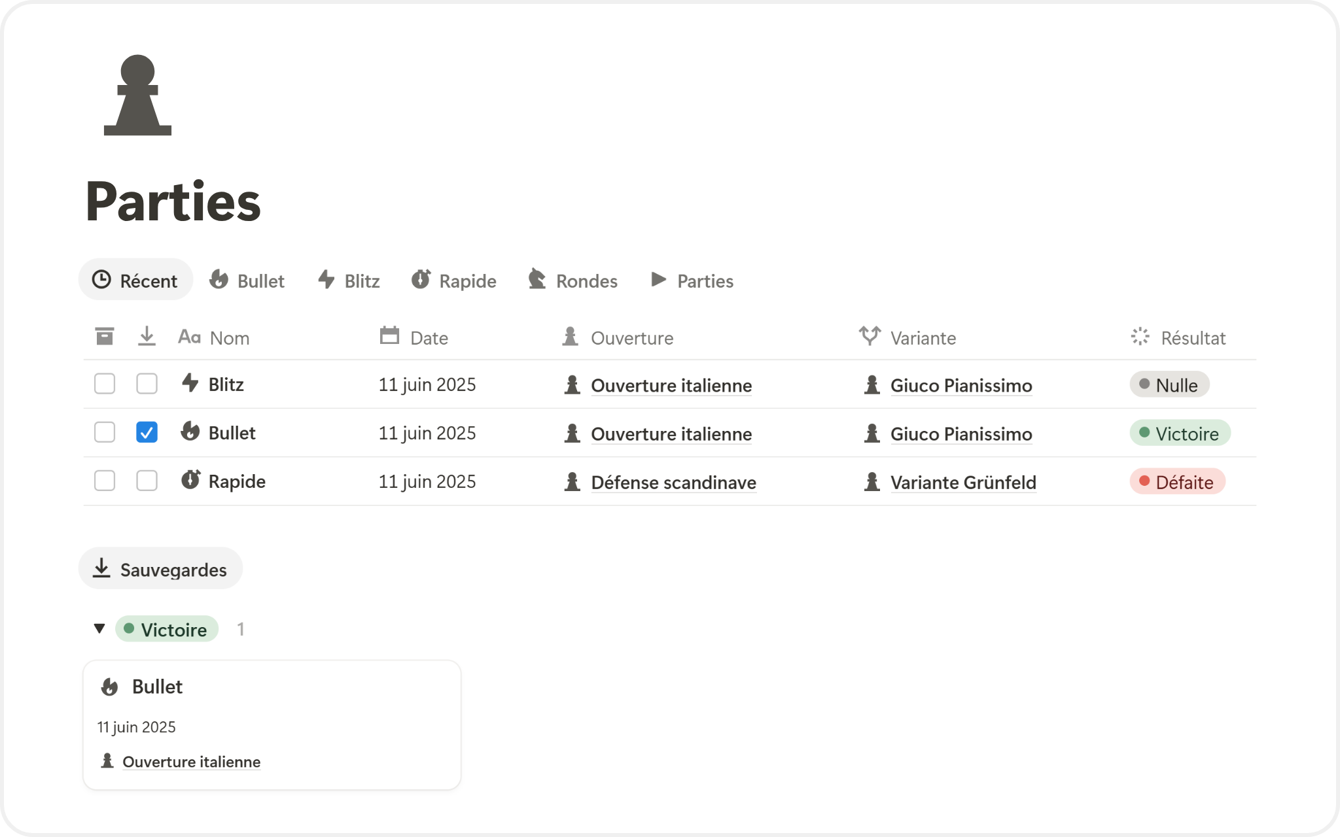Click the stopwatch icon in the Rapide row

pos(190,480)
